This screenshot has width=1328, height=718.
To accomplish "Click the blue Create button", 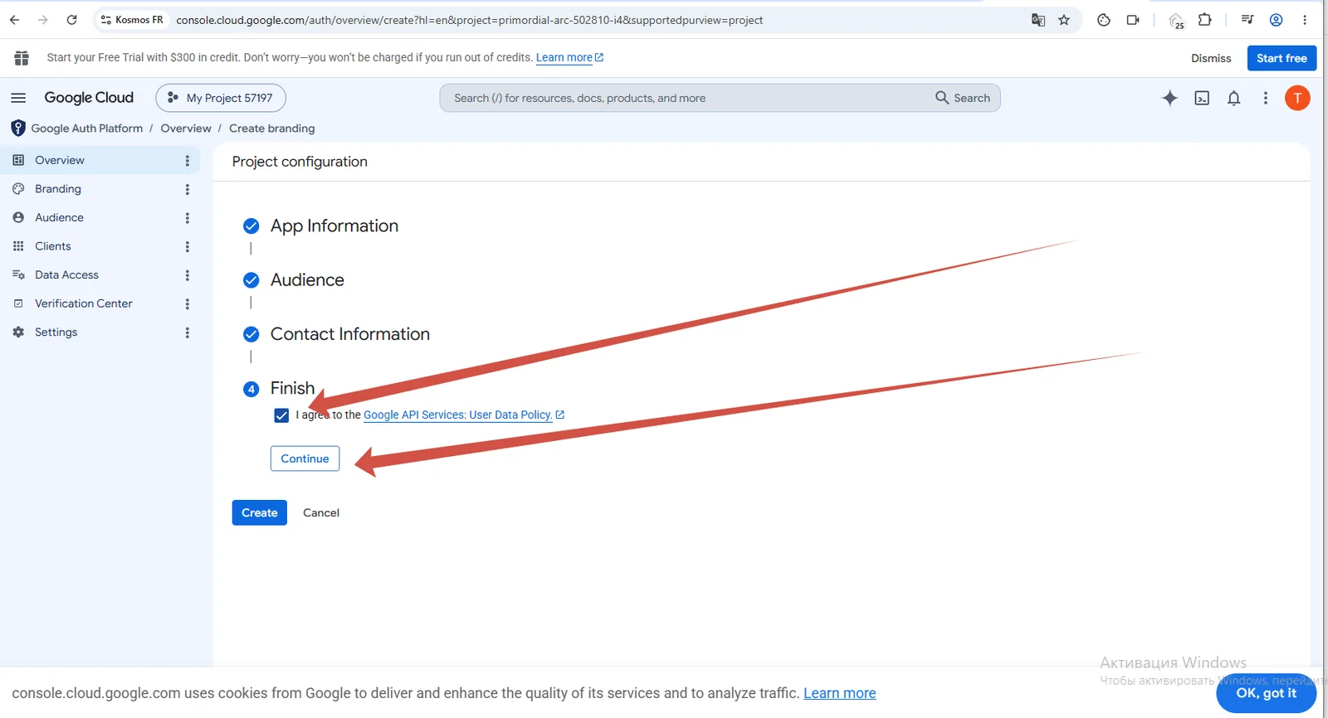I will [260, 512].
